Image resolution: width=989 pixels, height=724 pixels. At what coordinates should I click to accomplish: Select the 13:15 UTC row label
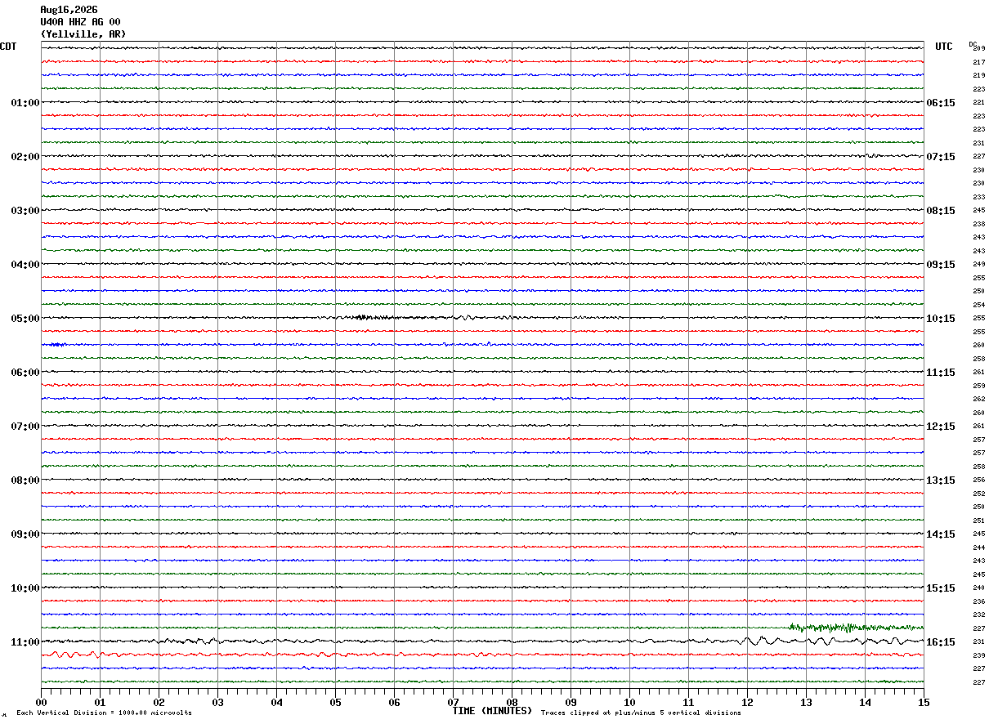click(941, 480)
